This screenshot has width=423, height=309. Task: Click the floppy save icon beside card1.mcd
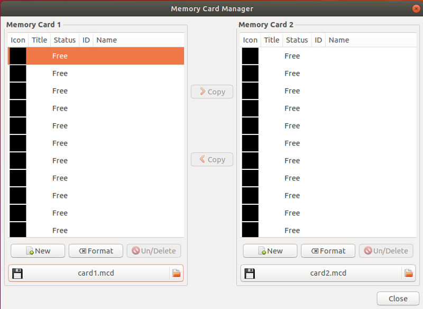pos(17,273)
